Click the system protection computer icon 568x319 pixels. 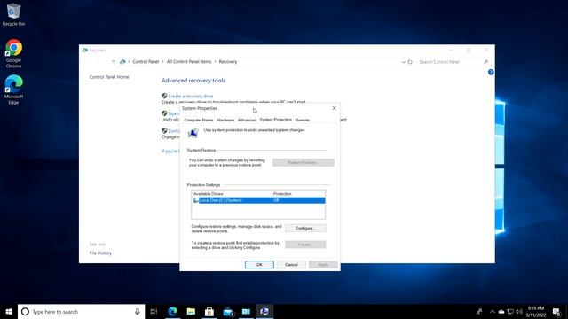point(193,133)
